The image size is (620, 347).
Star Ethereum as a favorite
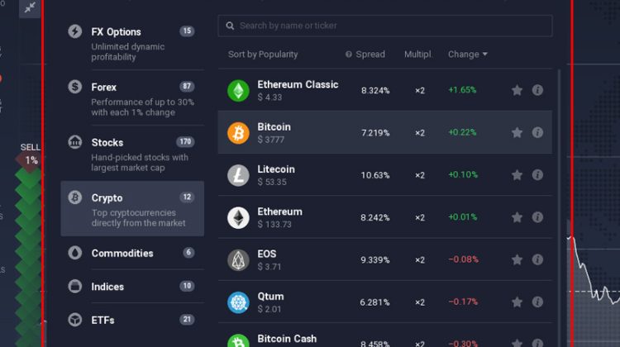(517, 217)
